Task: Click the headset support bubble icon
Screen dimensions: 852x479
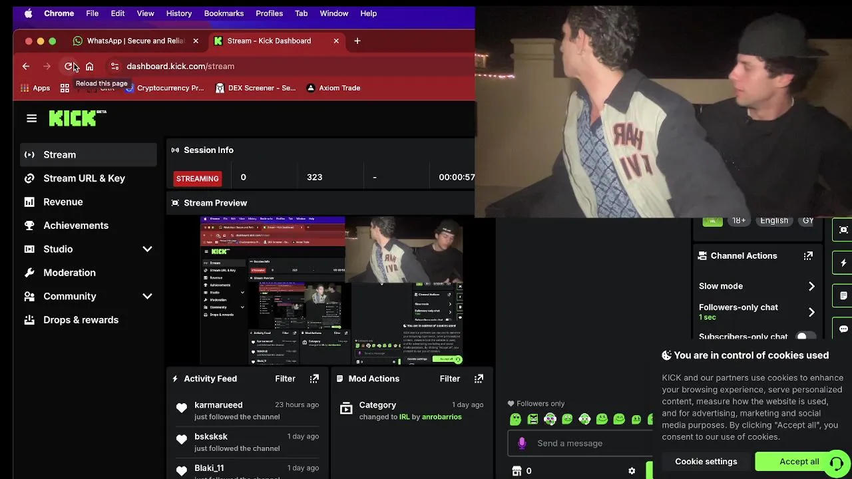Action: pyautogui.click(x=837, y=462)
